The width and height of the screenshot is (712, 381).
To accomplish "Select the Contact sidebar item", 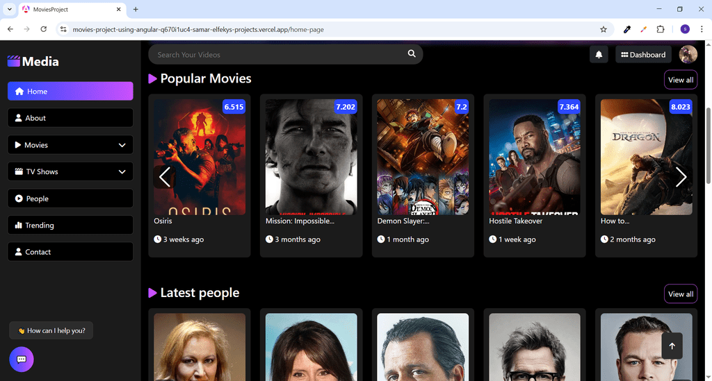I will [x=70, y=252].
